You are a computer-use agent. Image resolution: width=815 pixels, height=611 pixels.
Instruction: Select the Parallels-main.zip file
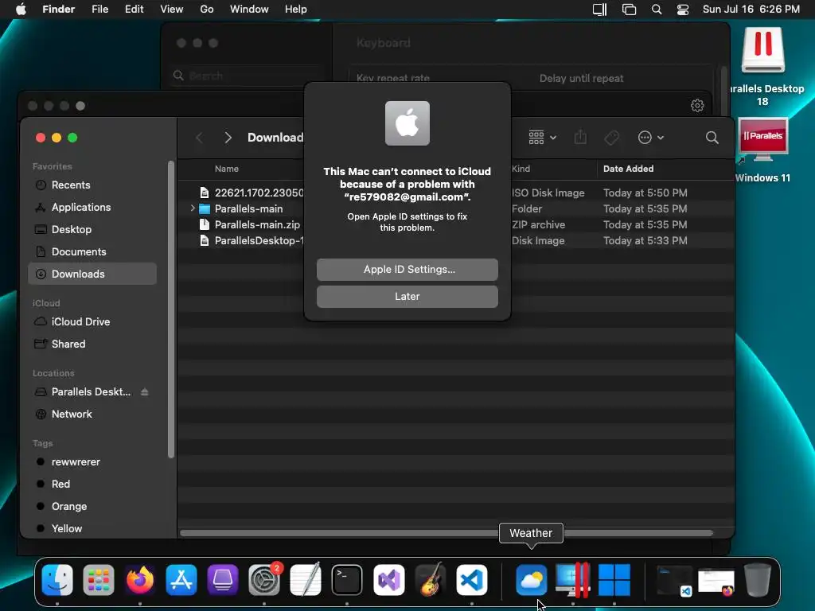click(257, 224)
